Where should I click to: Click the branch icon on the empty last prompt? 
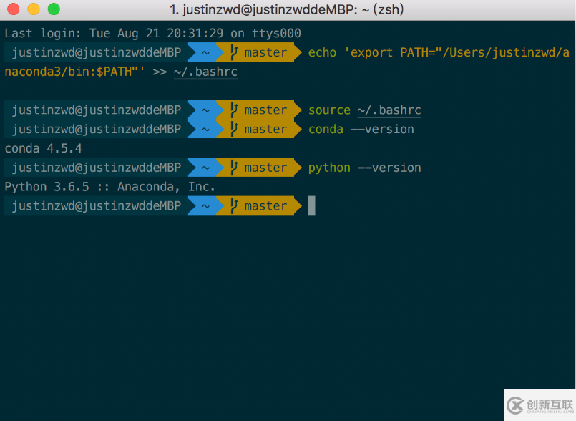coord(234,206)
